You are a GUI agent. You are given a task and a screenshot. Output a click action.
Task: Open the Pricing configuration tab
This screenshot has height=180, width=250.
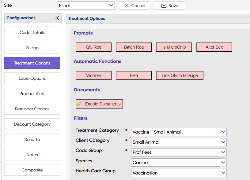pos(32,48)
